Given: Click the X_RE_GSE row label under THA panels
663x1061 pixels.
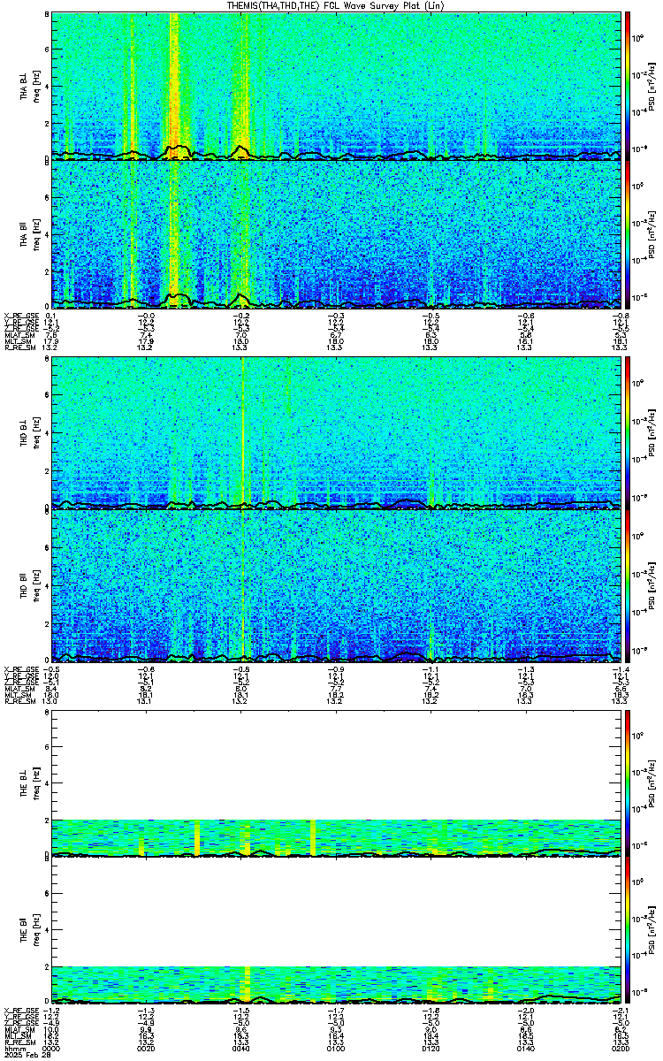Looking at the screenshot, I should [20, 316].
